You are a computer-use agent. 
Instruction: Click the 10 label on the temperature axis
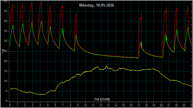[x=5, y=81]
